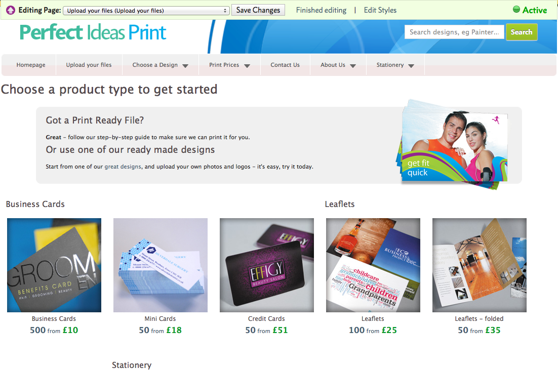Image resolution: width=558 pixels, height=370 pixels.
Task: Expand the Stationery menu arrow
Action: 411,66
